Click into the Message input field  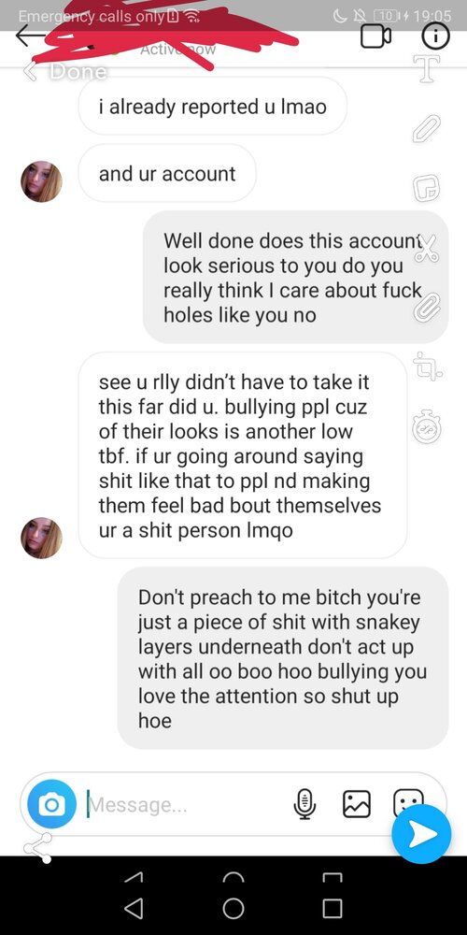[x=185, y=805]
